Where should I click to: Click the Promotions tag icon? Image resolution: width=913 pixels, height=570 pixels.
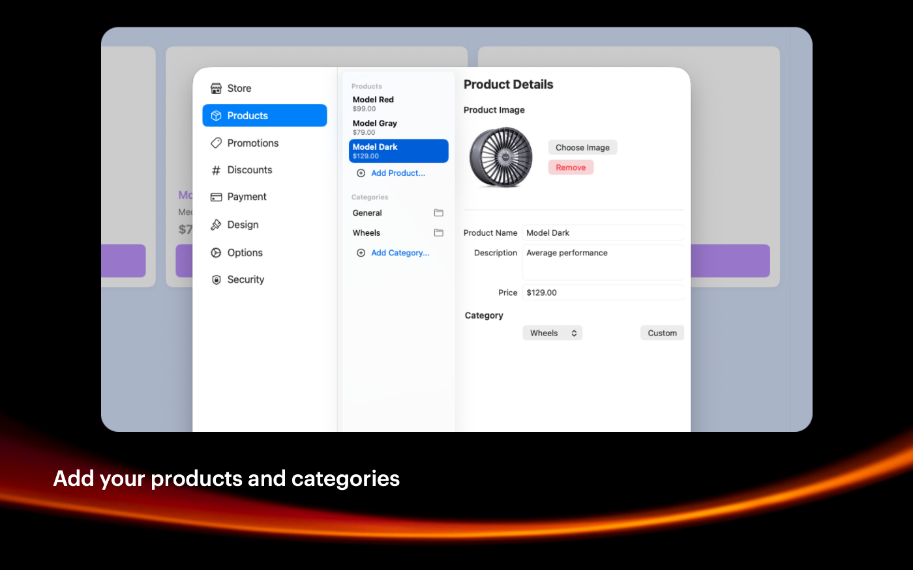(x=216, y=143)
